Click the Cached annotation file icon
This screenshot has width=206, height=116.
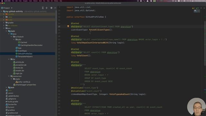19,42
